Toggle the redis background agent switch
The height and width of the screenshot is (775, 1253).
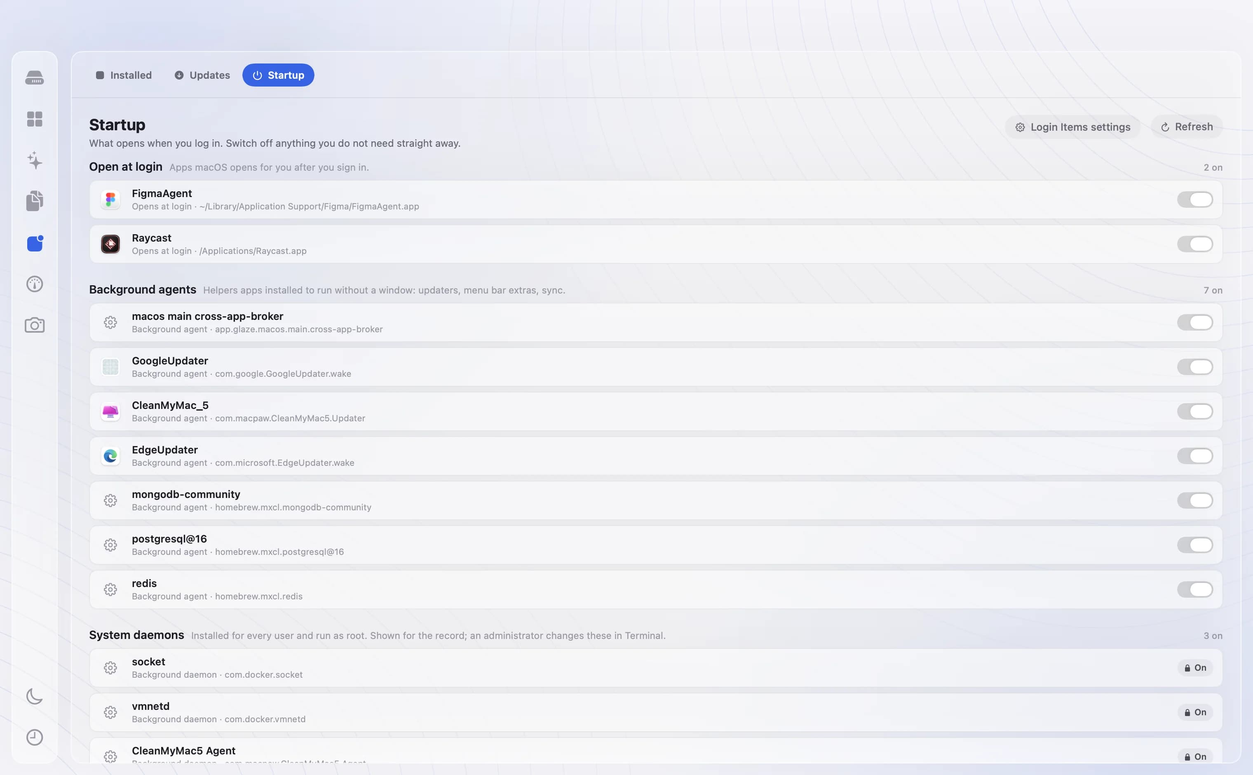click(x=1194, y=589)
